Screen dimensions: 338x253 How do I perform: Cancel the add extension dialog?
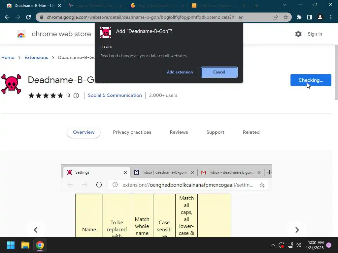tap(219, 72)
